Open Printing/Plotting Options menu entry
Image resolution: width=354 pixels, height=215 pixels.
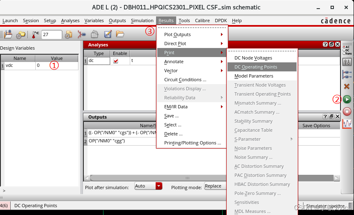192,143
